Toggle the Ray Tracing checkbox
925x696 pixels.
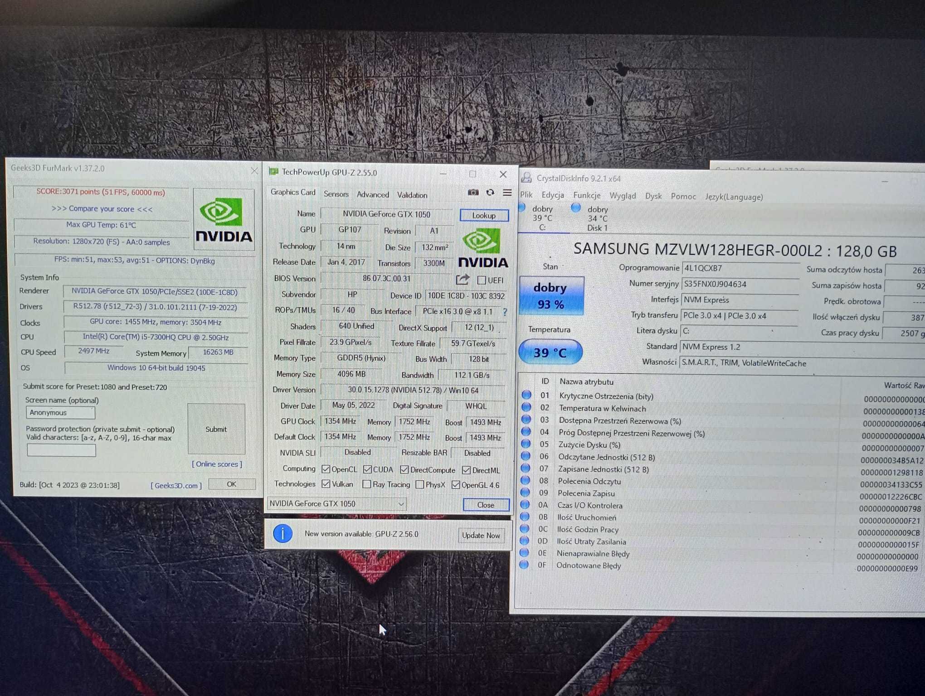click(x=366, y=484)
